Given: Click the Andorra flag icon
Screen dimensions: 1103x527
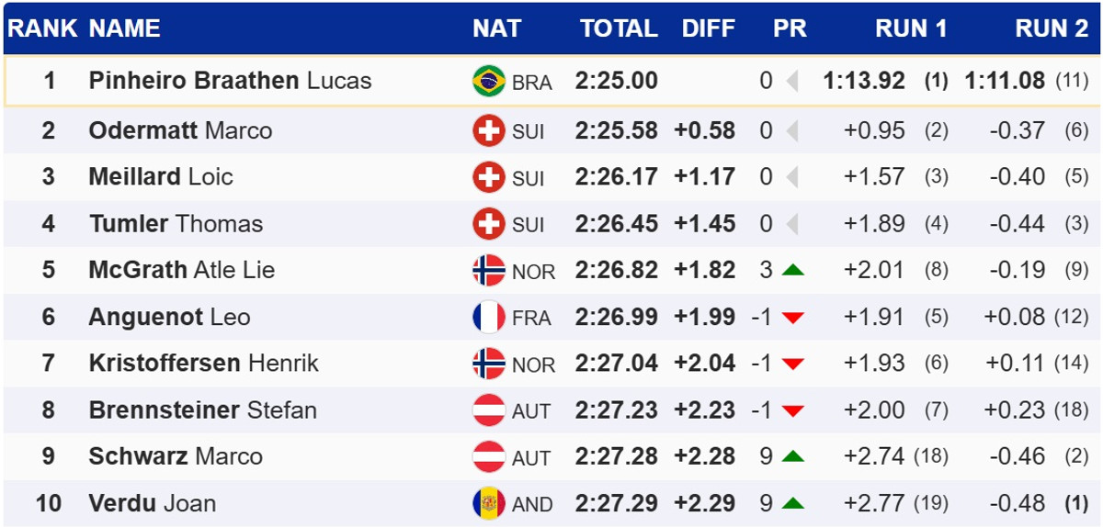Looking at the screenshot, I should pyautogui.click(x=489, y=503).
